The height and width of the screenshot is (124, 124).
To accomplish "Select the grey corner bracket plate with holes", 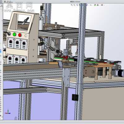I will [66, 77].
